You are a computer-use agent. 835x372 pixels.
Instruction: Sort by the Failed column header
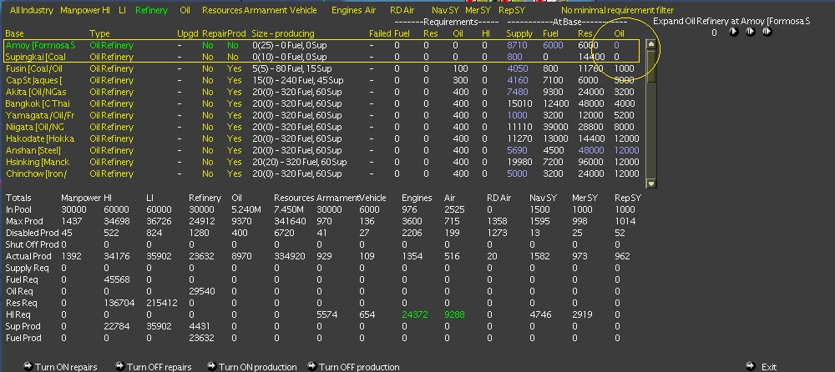pyautogui.click(x=380, y=33)
